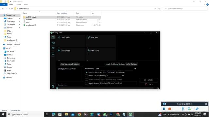Open the Mail app on the taskbar
This screenshot has height=117, width=209.
[73, 114]
